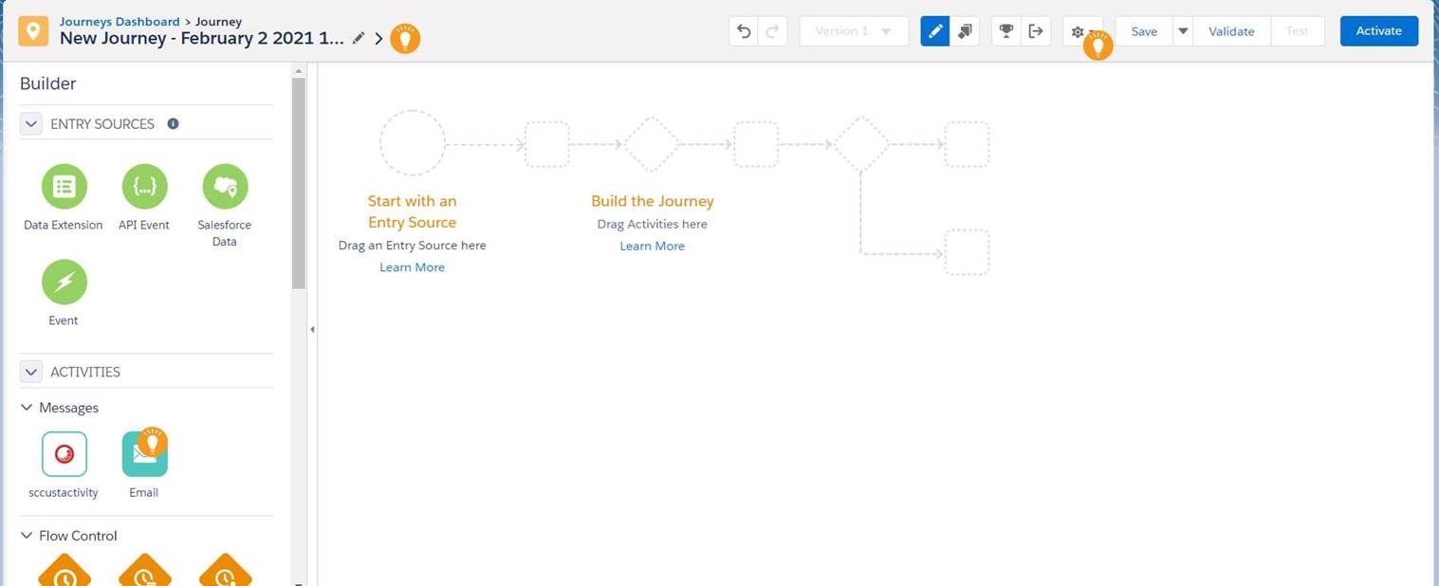Go to Journeys Dashboard breadcrumb
1439x586 pixels.
(x=119, y=21)
